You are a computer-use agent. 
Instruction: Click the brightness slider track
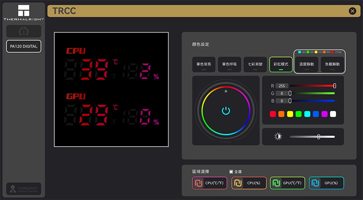tap(312, 137)
